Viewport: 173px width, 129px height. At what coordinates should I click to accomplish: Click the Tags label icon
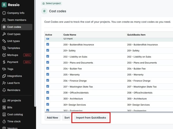tap(4, 69)
